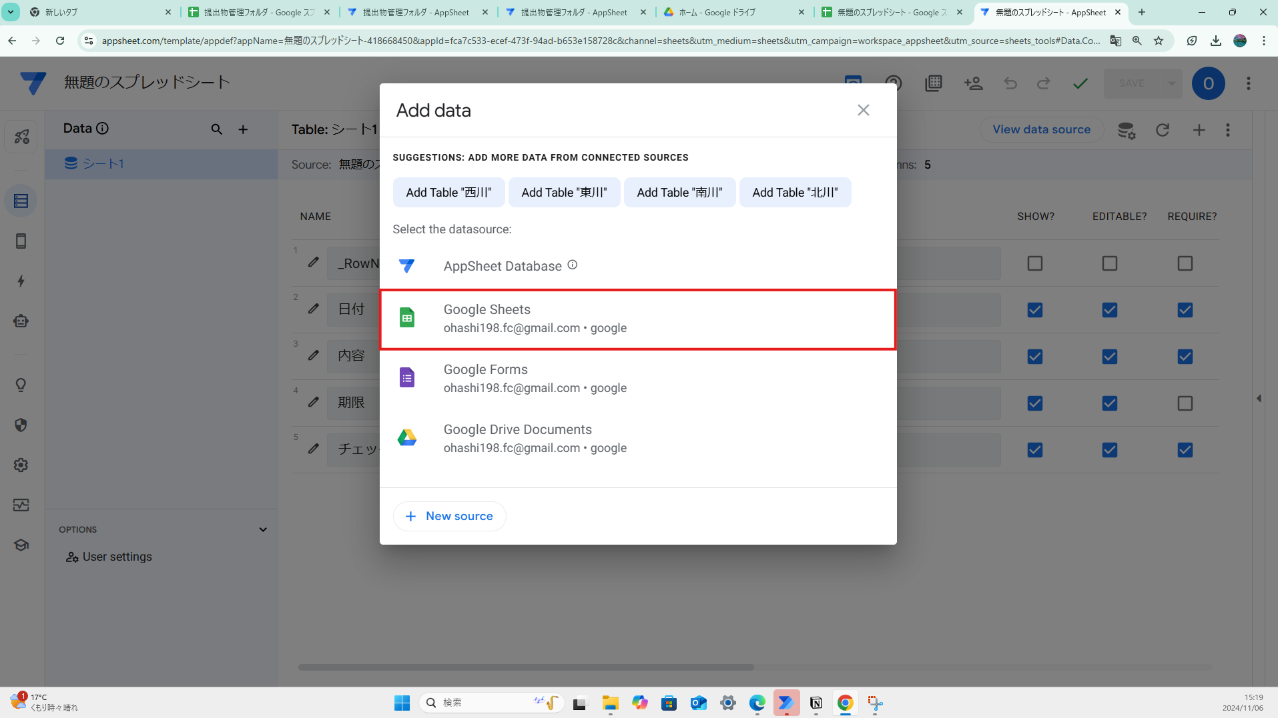Click New source button
This screenshot has width=1278, height=718.
[449, 516]
